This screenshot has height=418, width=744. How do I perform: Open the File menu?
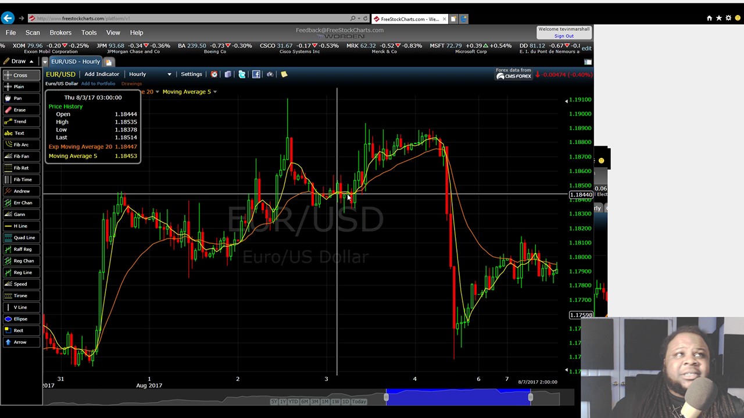(10, 33)
